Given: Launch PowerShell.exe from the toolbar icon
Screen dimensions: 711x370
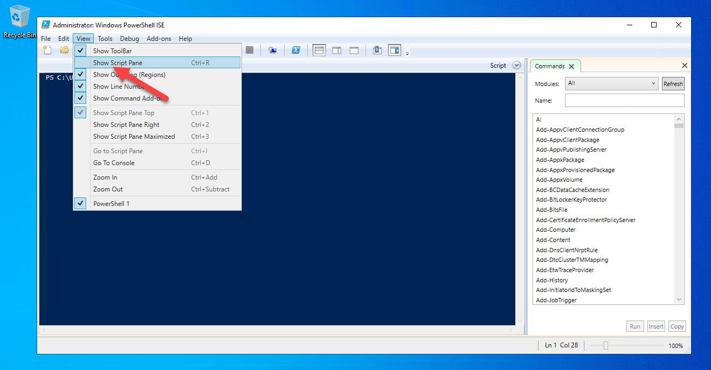Looking at the screenshot, I should coord(296,50).
